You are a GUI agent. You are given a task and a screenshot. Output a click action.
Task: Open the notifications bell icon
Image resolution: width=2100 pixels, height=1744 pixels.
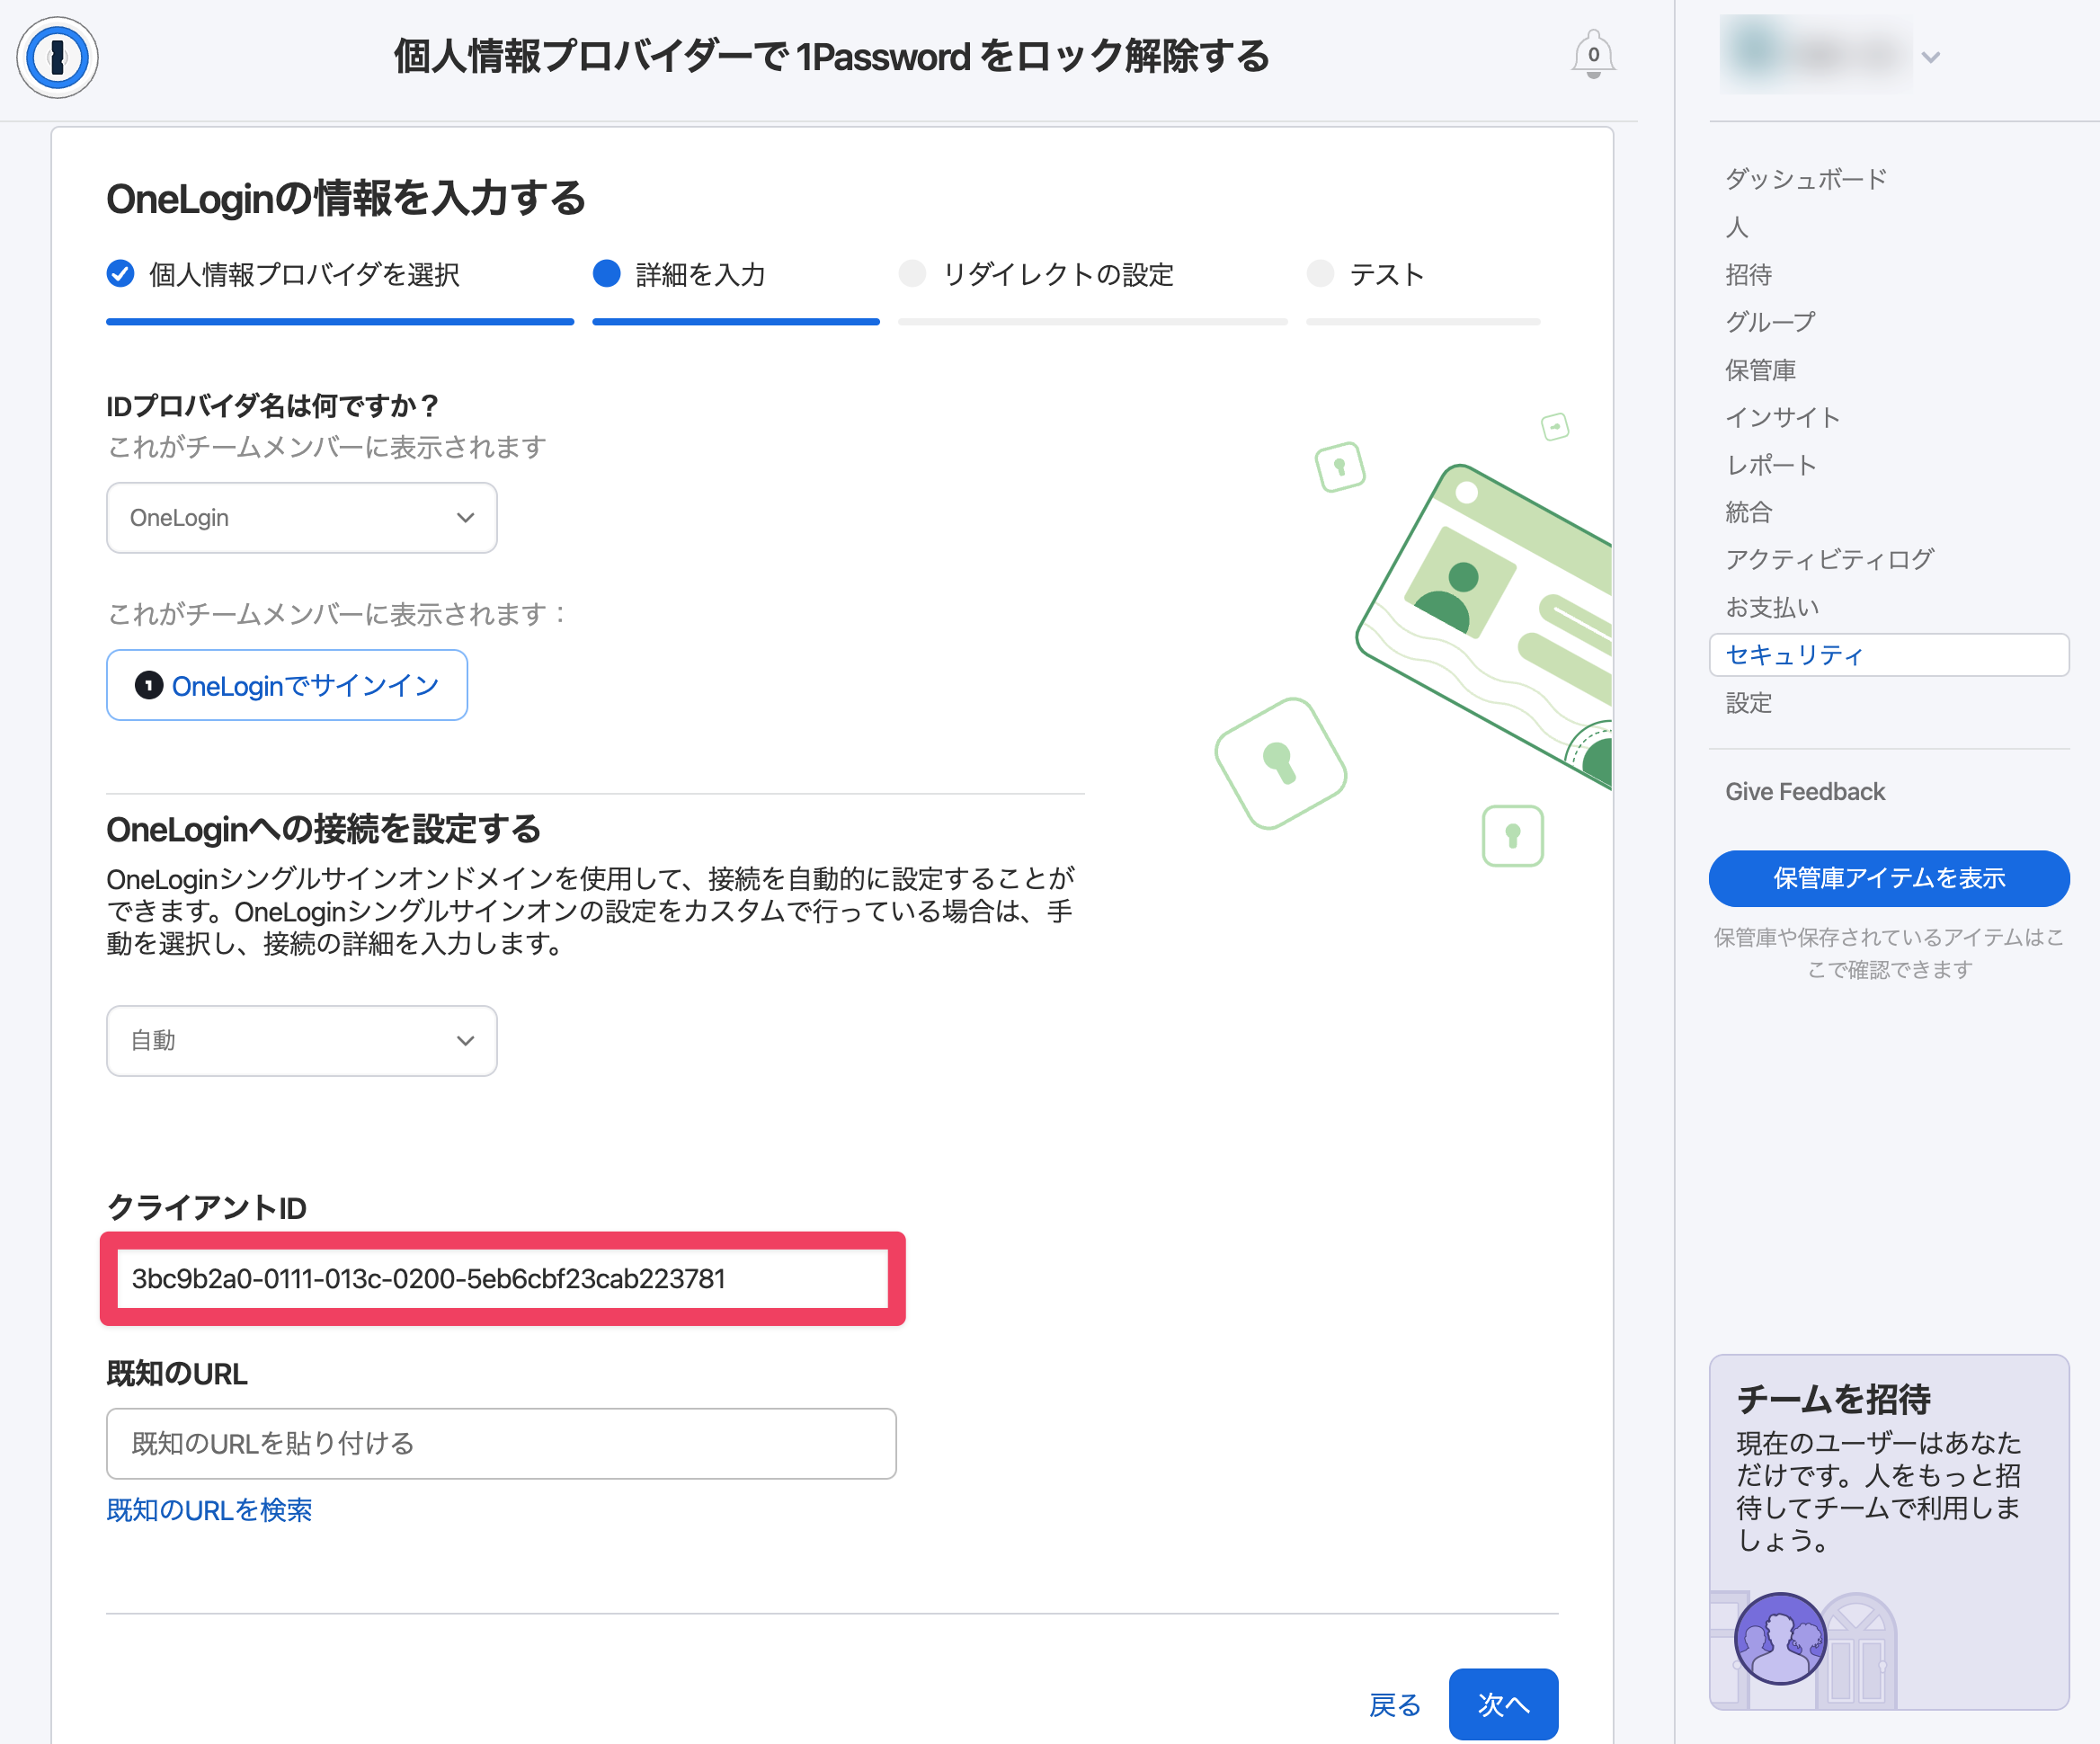1593,55
